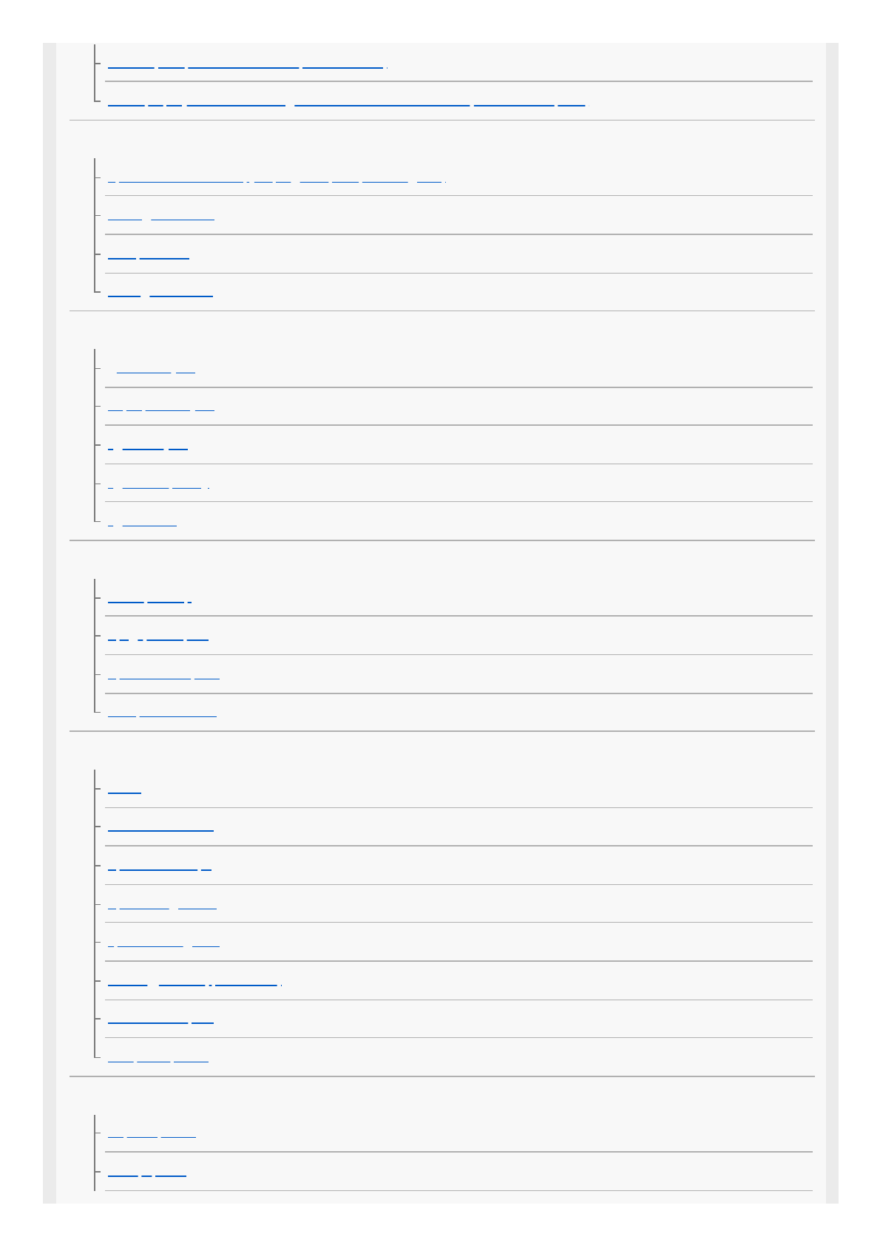This screenshot has width=880, height=1245.
Task: Open the last link in the second section
Action: click(160, 294)
